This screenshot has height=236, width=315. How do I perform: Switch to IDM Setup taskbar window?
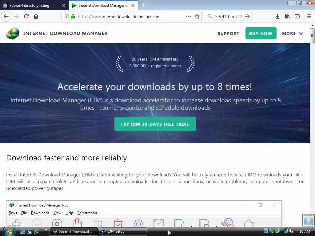click(123, 231)
